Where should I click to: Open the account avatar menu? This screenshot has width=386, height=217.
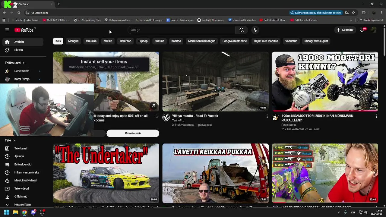point(374,30)
